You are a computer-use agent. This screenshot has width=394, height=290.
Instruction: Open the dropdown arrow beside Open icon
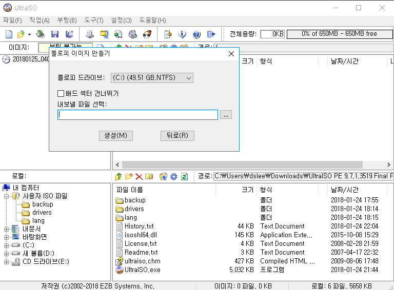click(x=29, y=34)
